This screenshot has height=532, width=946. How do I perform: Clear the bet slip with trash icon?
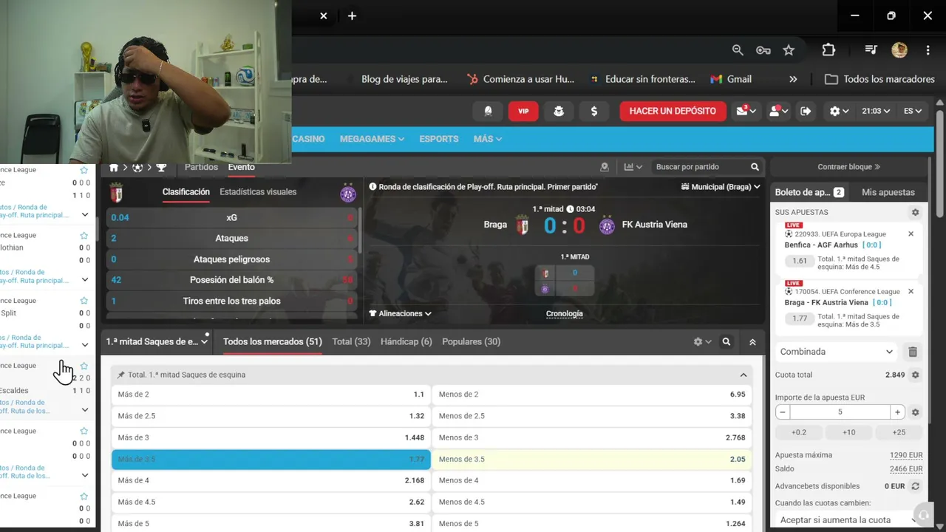[913, 352]
